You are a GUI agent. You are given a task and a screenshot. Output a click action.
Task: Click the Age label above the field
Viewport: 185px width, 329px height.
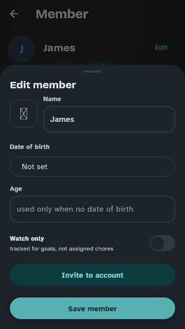point(16,189)
